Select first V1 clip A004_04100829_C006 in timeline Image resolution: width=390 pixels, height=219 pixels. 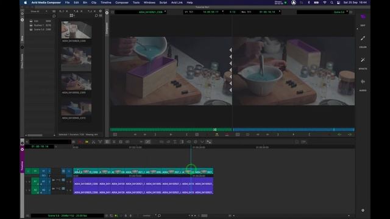pyautogui.click(x=86, y=172)
